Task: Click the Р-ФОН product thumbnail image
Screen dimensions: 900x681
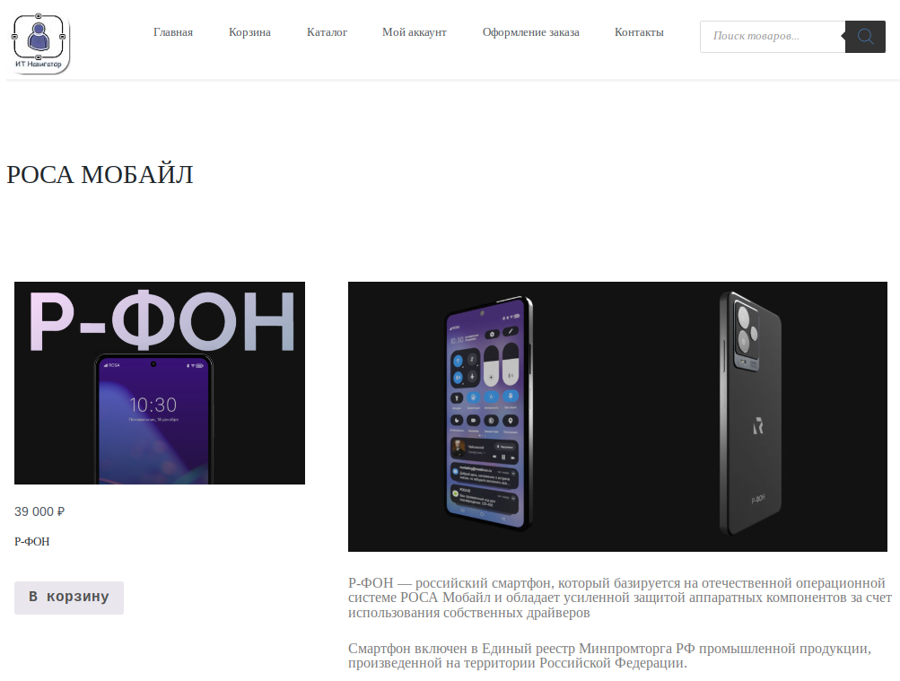Action: [x=160, y=382]
